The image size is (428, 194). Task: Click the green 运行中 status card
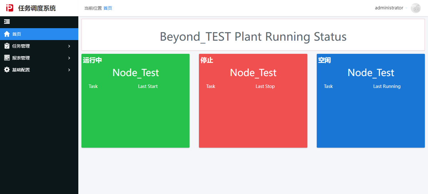(x=135, y=101)
